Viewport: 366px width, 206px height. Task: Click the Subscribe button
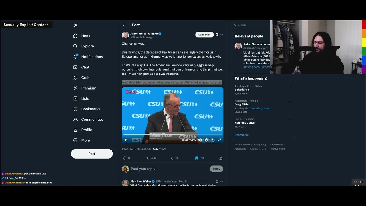tap(204, 35)
